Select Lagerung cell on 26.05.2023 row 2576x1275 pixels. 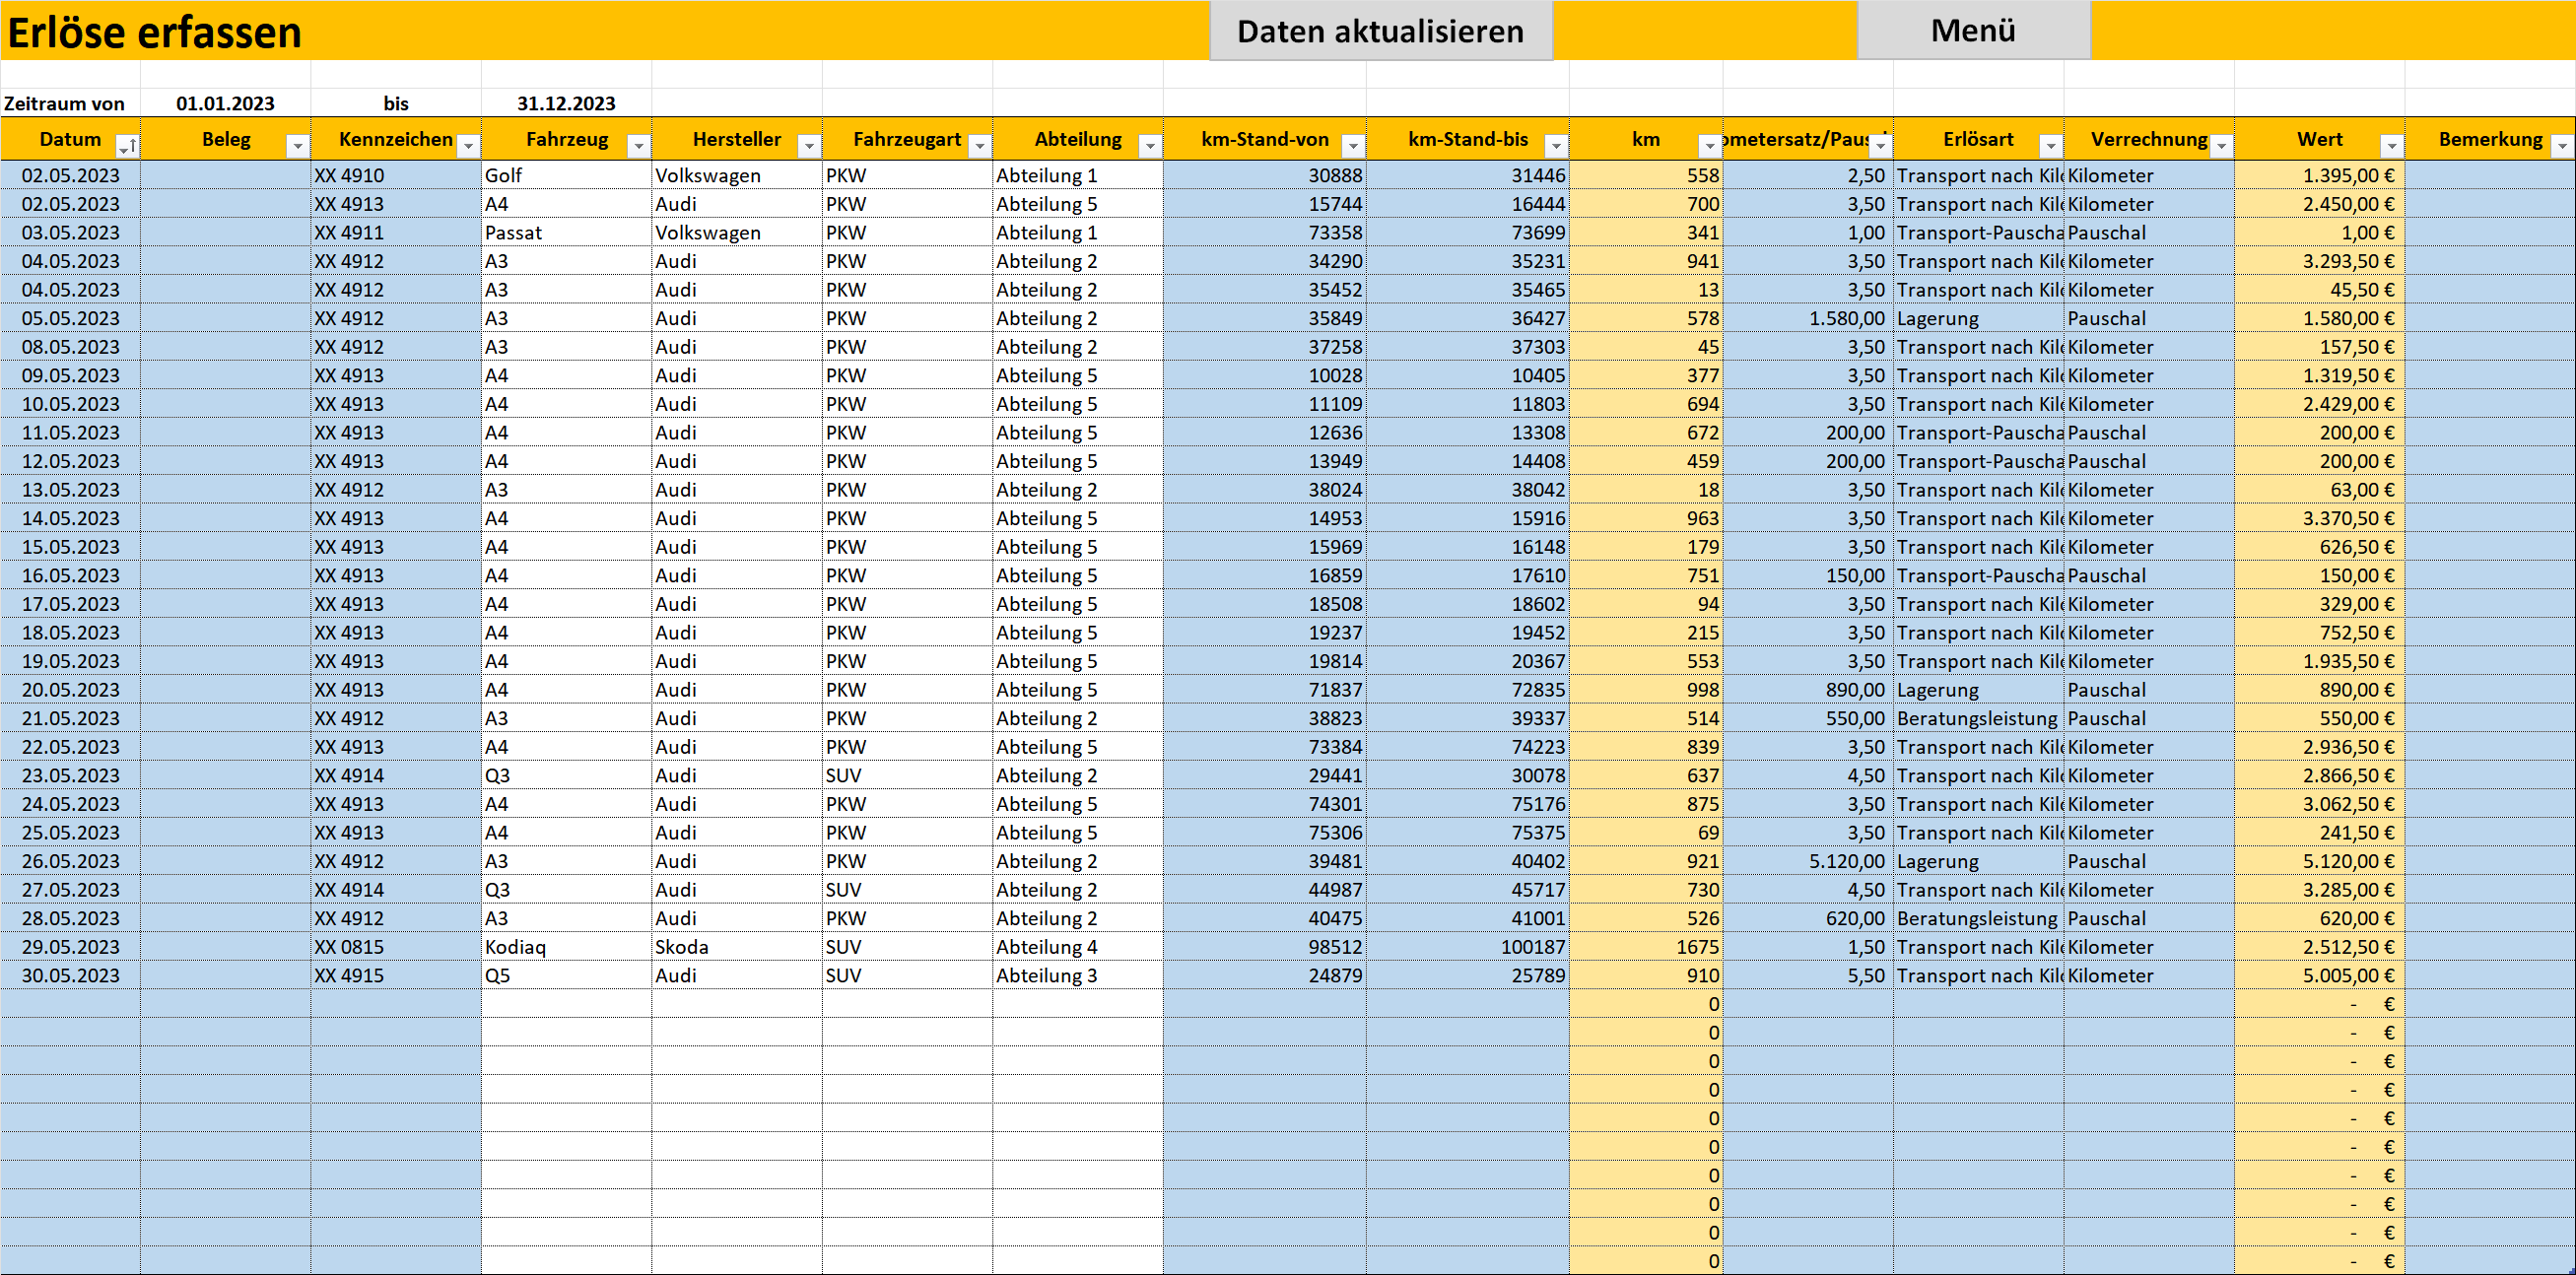click(1978, 861)
